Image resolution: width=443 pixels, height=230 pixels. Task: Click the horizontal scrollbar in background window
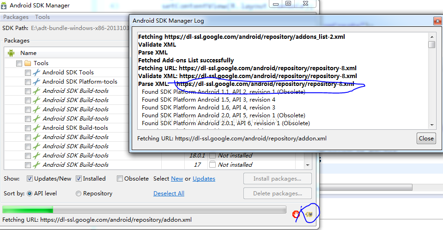point(366,187)
